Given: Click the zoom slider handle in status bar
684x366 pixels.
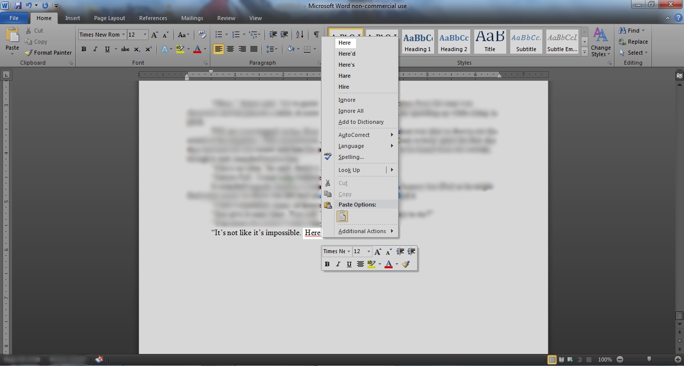Looking at the screenshot, I should click(649, 359).
